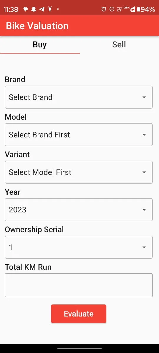Tap the Bike Valuation title header

(x=37, y=26)
